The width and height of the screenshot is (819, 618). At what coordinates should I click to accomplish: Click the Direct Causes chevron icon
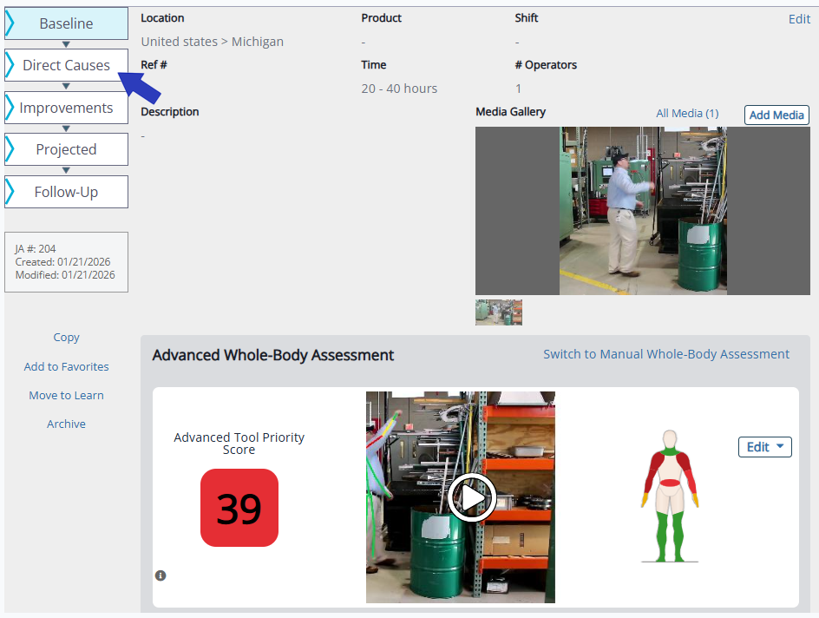click(10, 65)
